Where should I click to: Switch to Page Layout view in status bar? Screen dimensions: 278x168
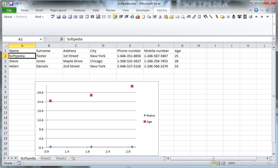pos(218,163)
